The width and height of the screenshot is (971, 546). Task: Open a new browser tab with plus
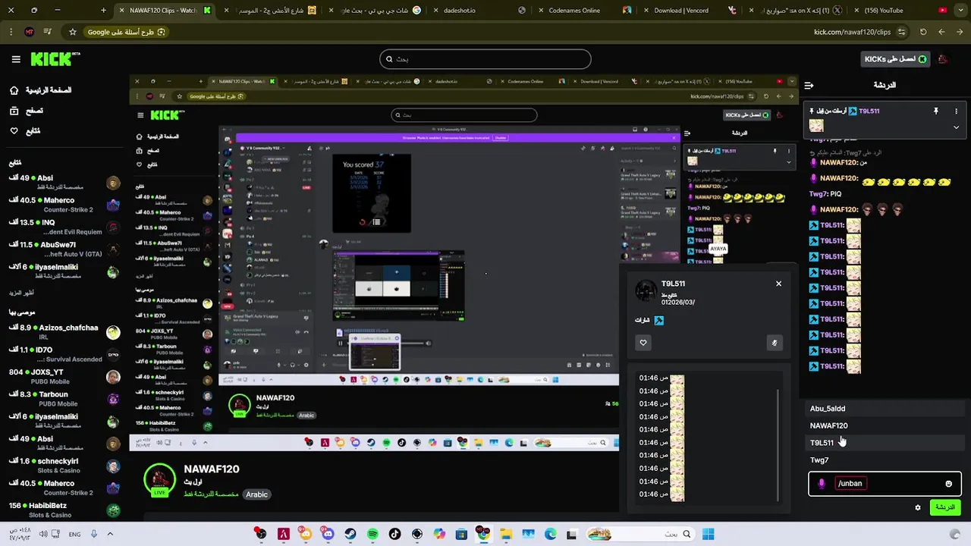(x=104, y=11)
